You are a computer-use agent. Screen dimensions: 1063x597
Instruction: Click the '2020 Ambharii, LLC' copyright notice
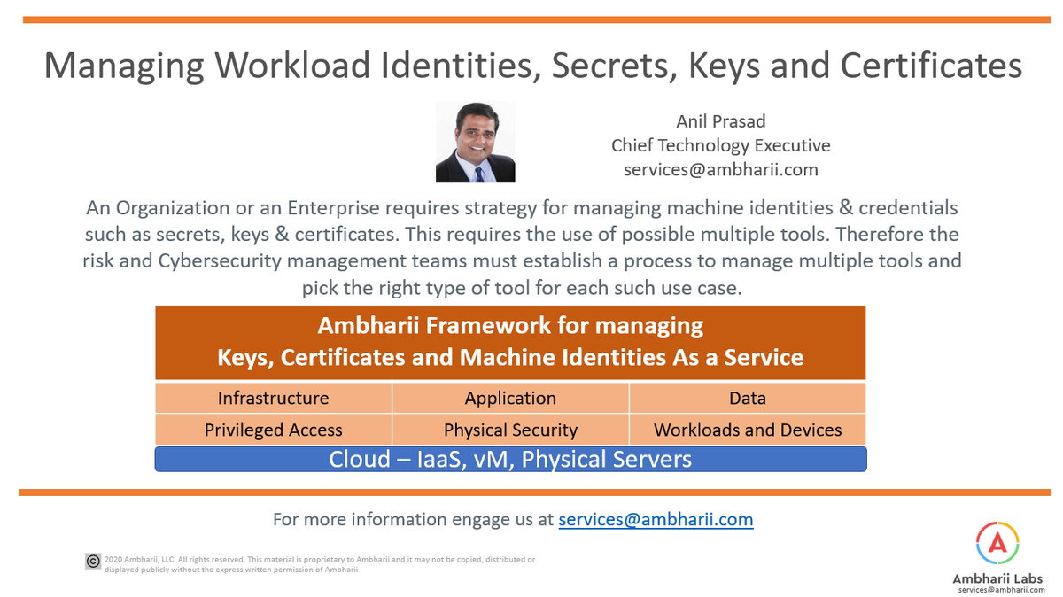320,564
